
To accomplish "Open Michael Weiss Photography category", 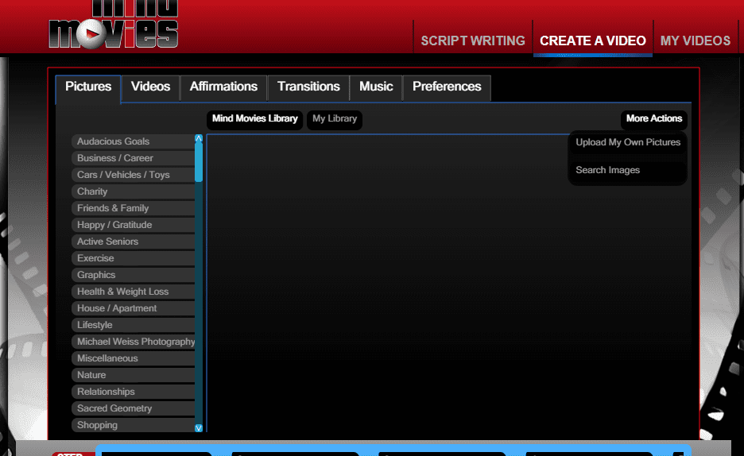I will [x=134, y=342].
